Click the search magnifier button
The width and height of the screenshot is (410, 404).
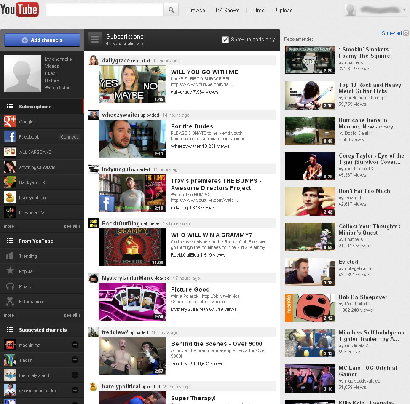pos(171,10)
